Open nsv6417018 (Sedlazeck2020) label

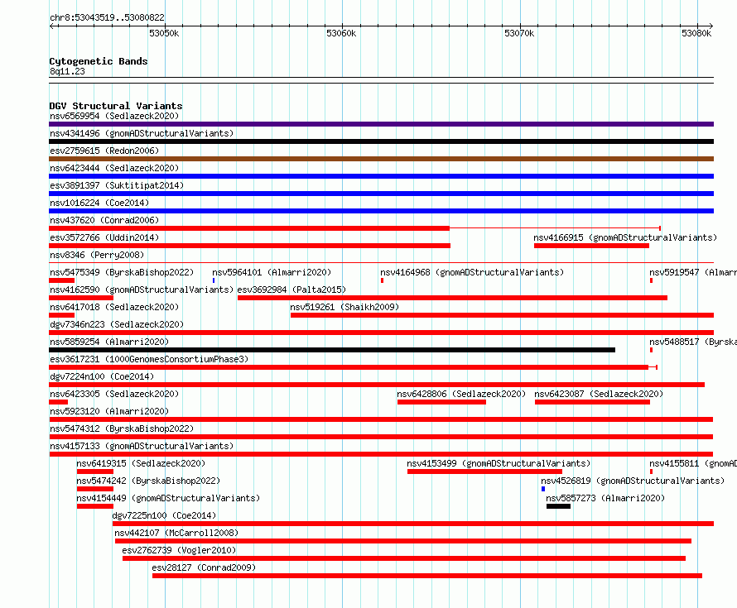[114, 307]
